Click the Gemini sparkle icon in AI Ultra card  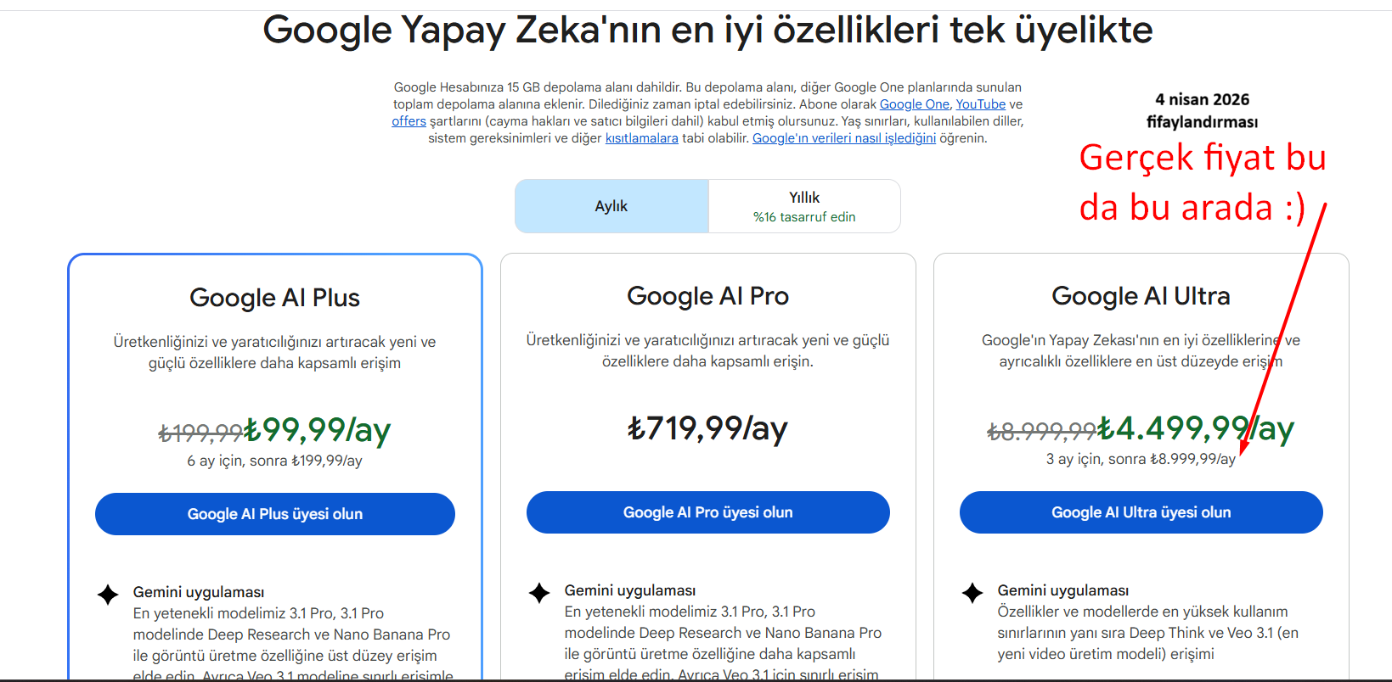click(972, 592)
